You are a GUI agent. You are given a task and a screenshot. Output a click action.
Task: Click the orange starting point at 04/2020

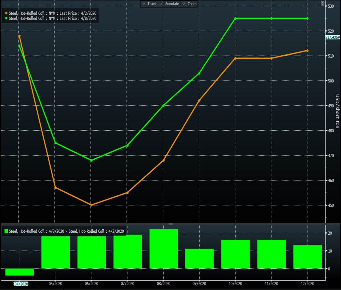point(19,36)
